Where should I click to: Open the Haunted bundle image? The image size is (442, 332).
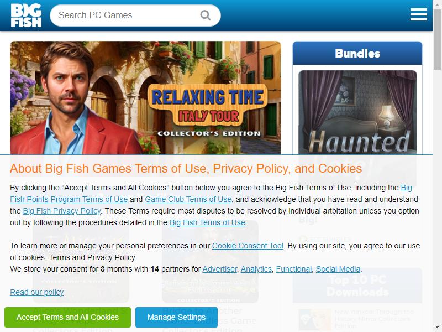pos(357,112)
